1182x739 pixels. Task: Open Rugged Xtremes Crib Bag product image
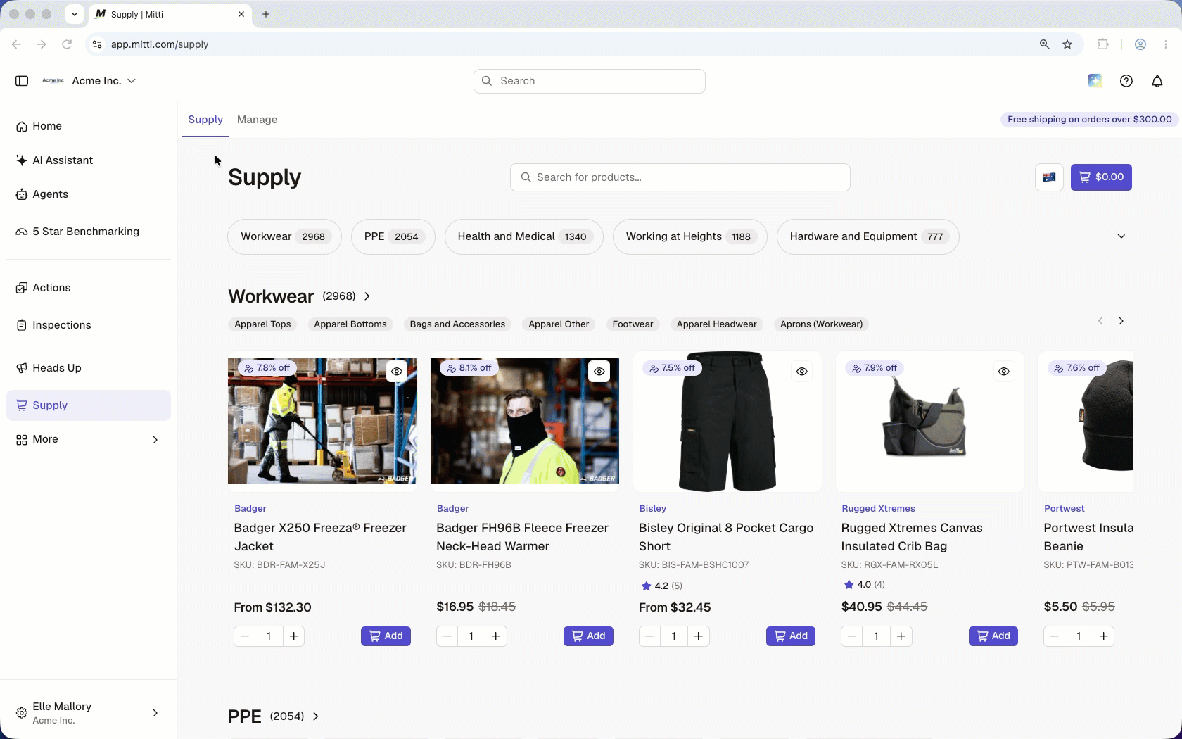point(930,422)
